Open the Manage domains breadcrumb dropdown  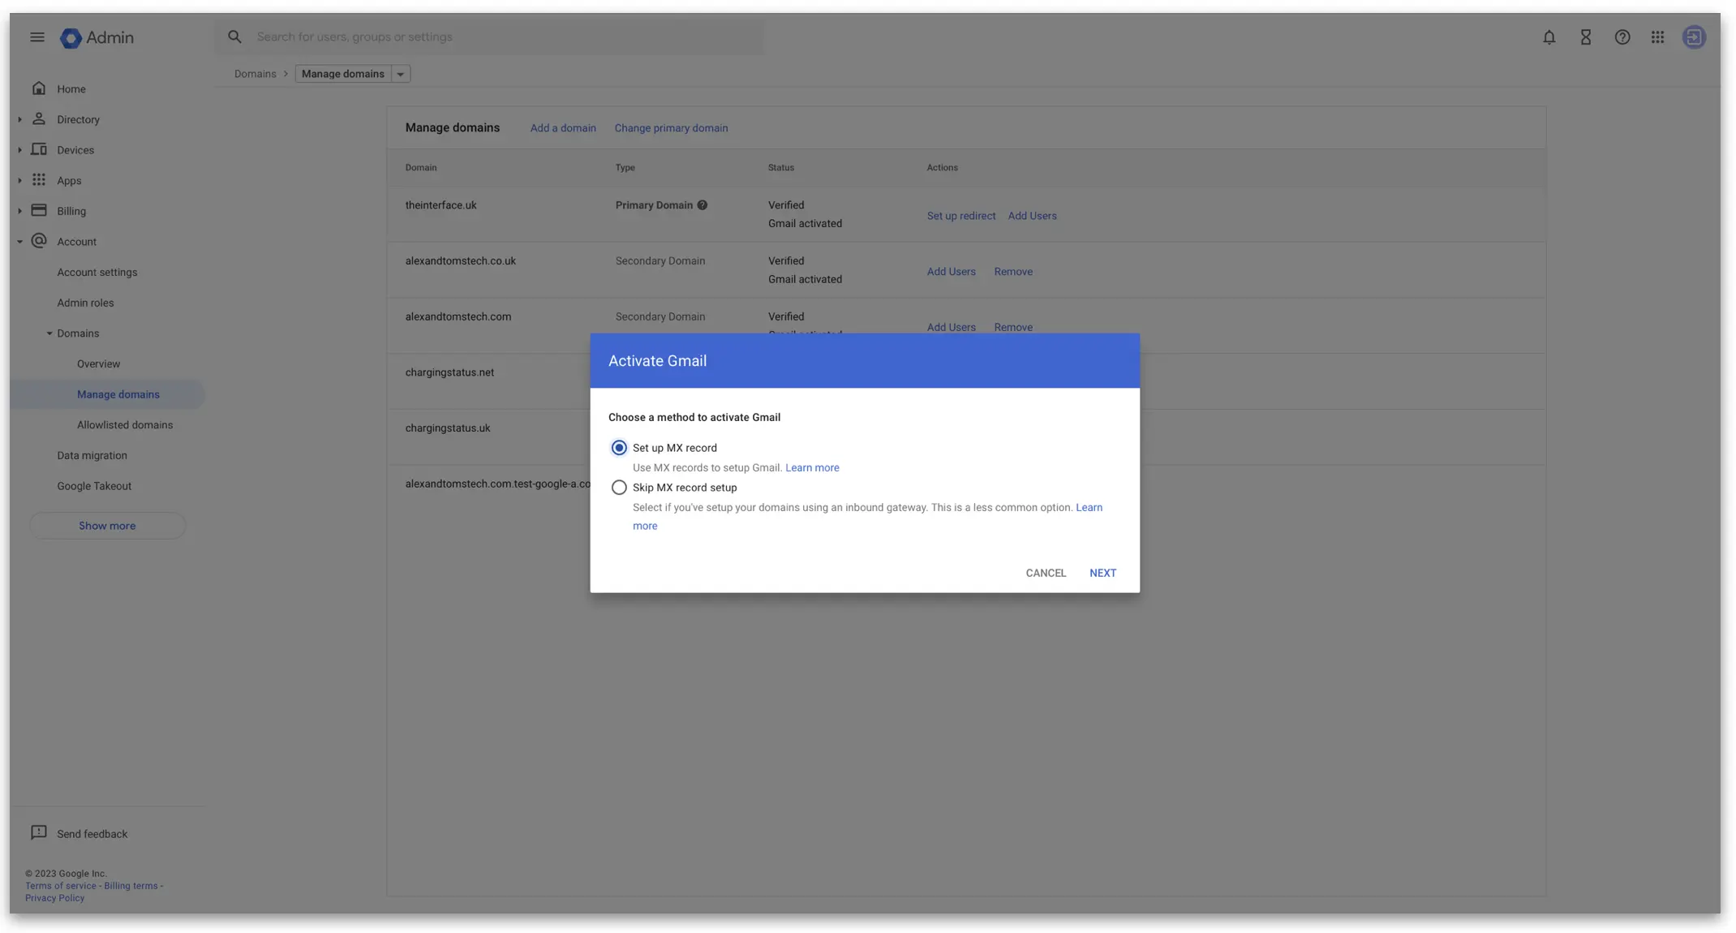[x=400, y=74]
